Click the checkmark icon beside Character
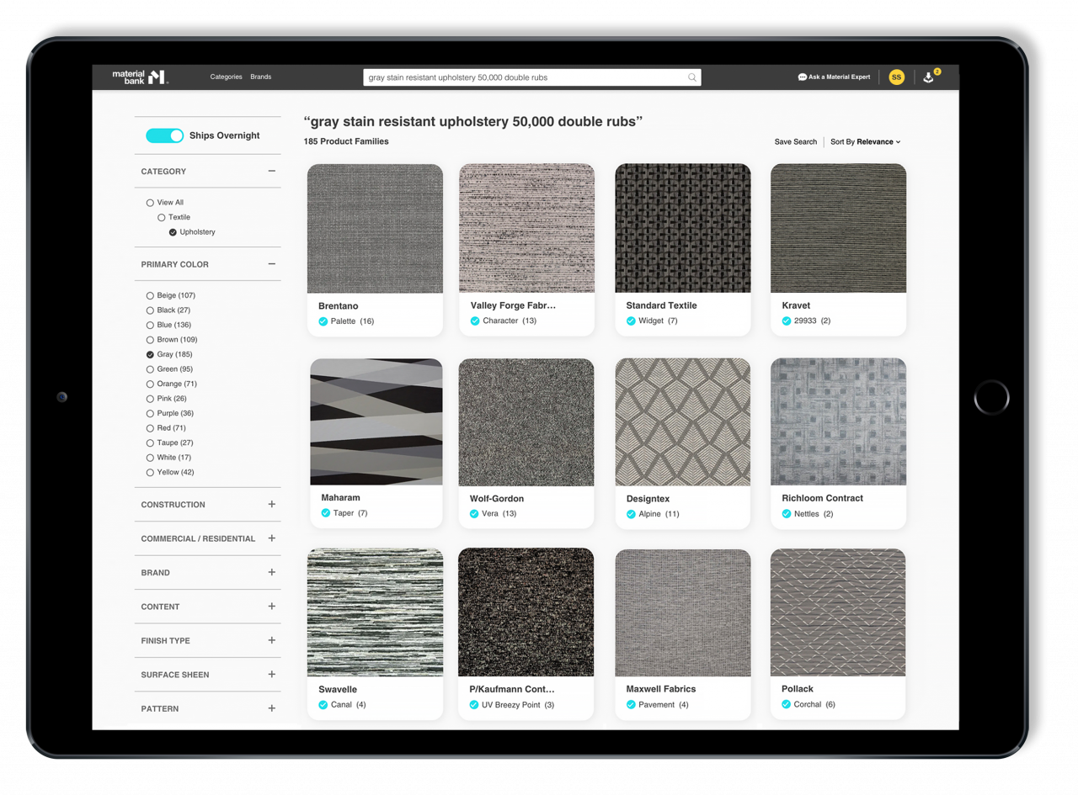 click(x=475, y=321)
